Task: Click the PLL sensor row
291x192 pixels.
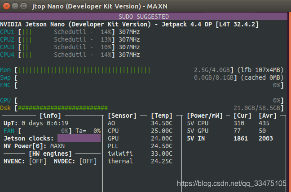Action: [x=140, y=146]
